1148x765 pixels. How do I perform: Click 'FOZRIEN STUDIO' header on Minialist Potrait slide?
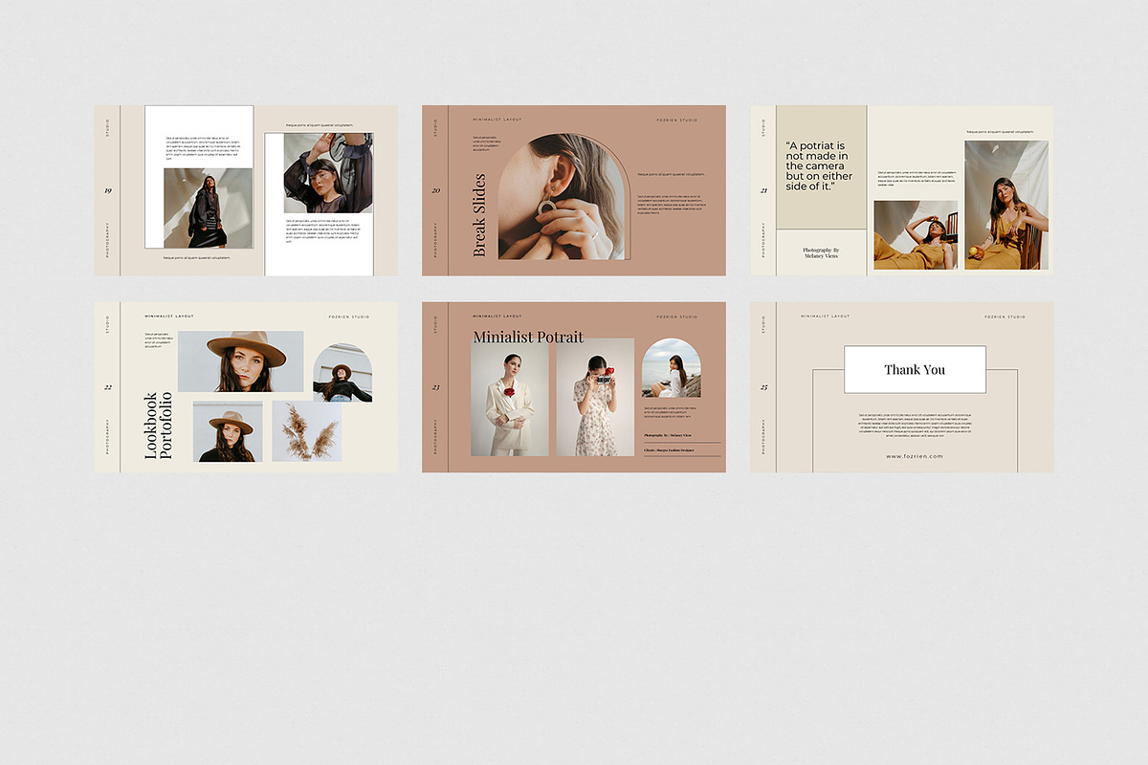[677, 317]
